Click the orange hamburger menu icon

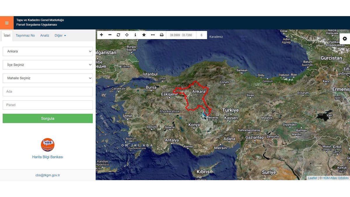(x=6, y=22)
